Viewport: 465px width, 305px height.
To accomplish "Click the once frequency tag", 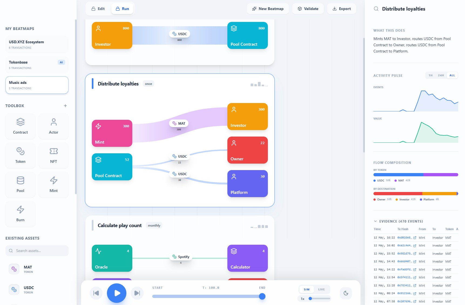I will 148,84.
